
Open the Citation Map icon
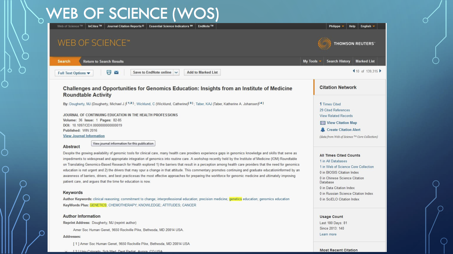(323, 123)
